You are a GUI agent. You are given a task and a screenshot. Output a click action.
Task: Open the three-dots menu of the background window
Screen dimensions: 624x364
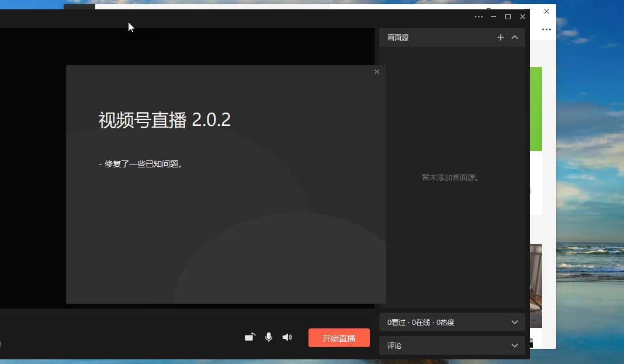546,29
